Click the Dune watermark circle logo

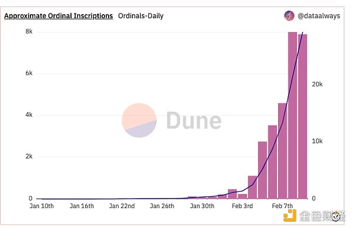point(139,120)
